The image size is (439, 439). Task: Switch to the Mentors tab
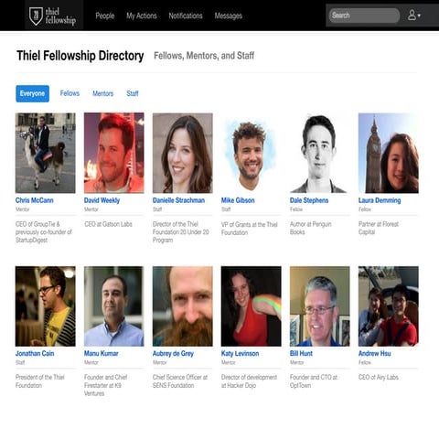tap(103, 93)
